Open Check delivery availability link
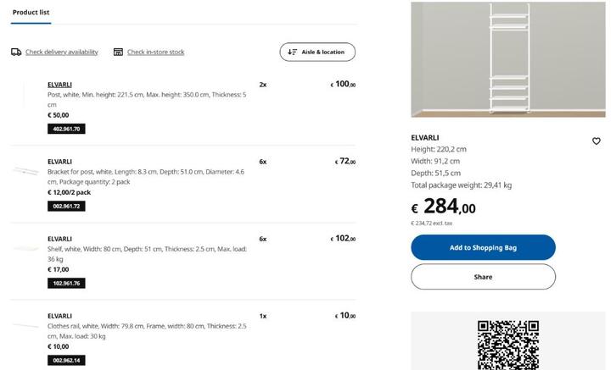Viewport: 616px width, 370px height. coord(61,52)
